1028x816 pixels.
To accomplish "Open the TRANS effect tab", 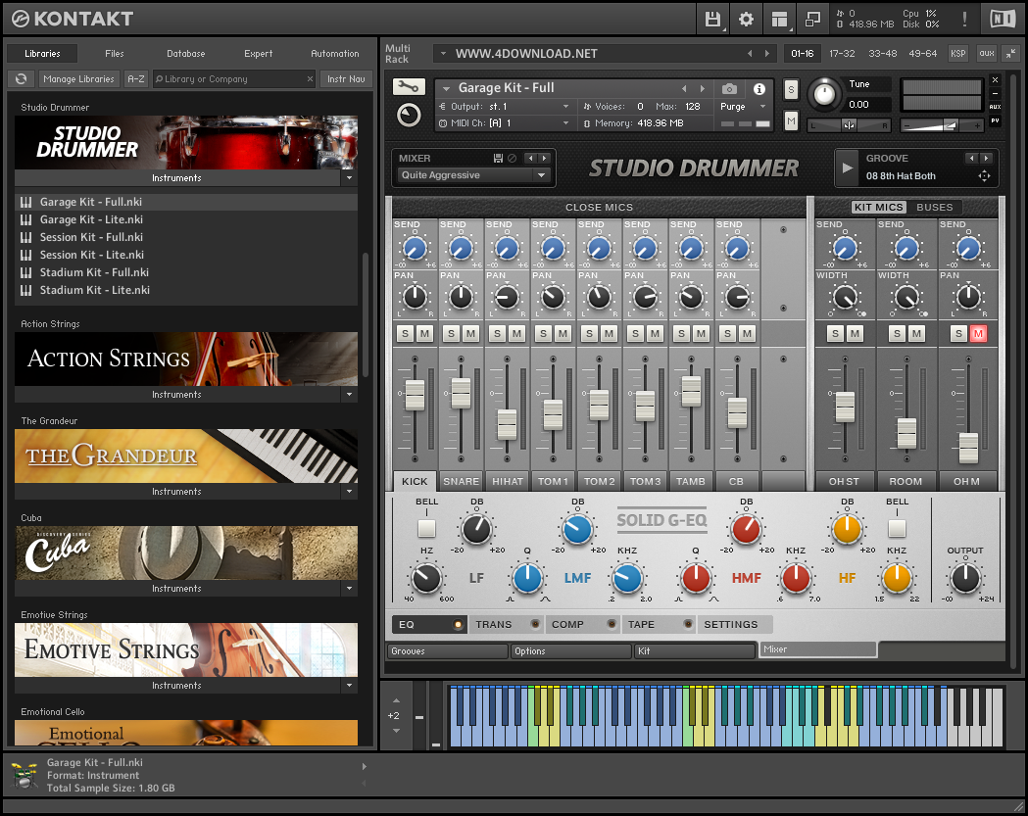I will pyautogui.click(x=506, y=624).
